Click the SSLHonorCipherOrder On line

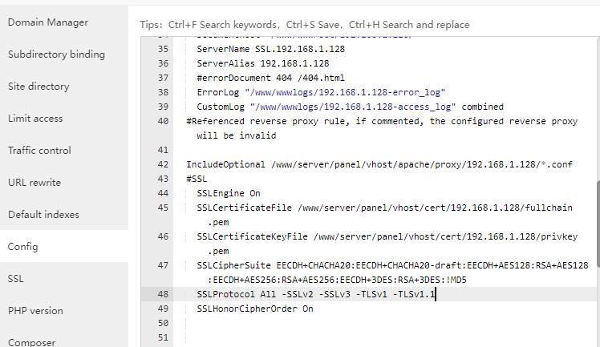point(254,309)
